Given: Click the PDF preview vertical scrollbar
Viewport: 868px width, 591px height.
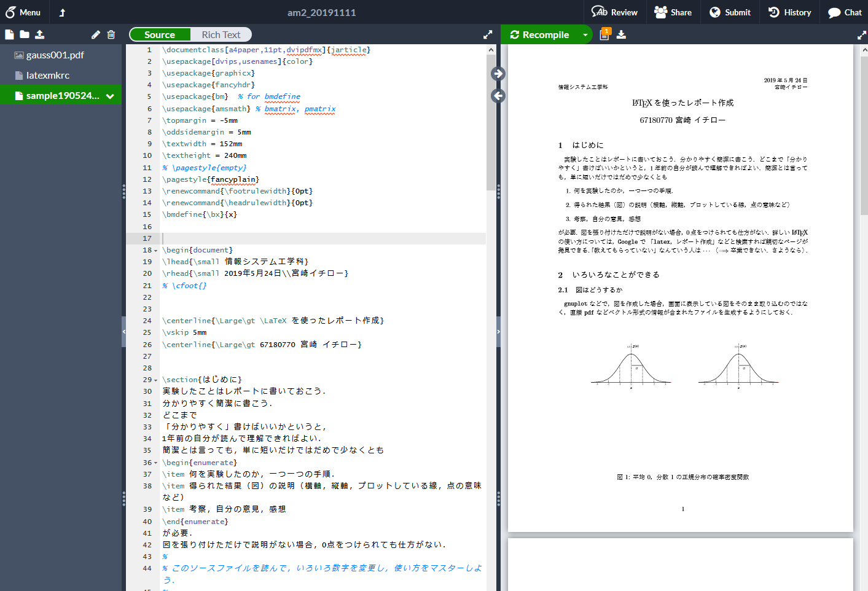Looking at the screenshot, I should [x=864, y=135].
